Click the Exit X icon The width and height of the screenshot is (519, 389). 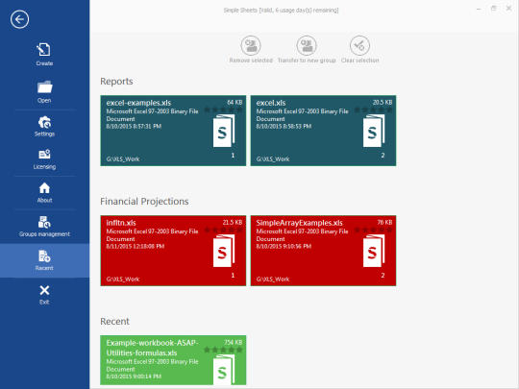(44, 290)
